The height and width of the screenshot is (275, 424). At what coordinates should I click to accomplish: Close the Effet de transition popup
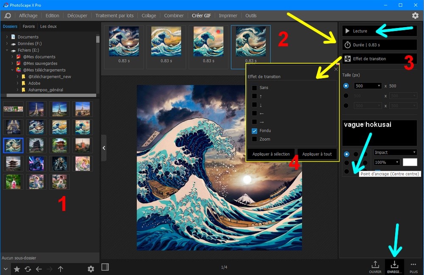[336, 69]
